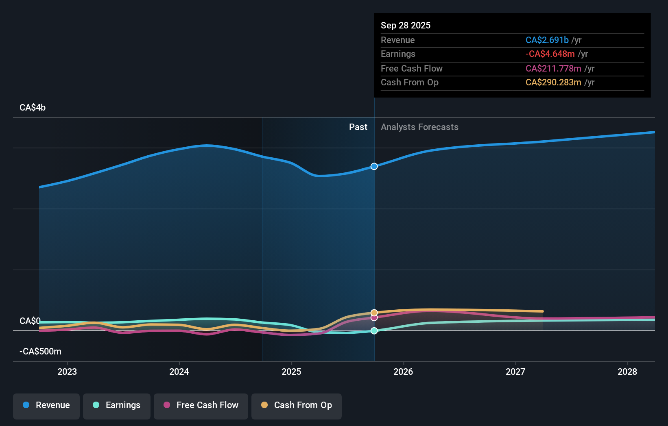Switch to the Past view label
This screenshot has height=426, width=668.
click(358, 127)
